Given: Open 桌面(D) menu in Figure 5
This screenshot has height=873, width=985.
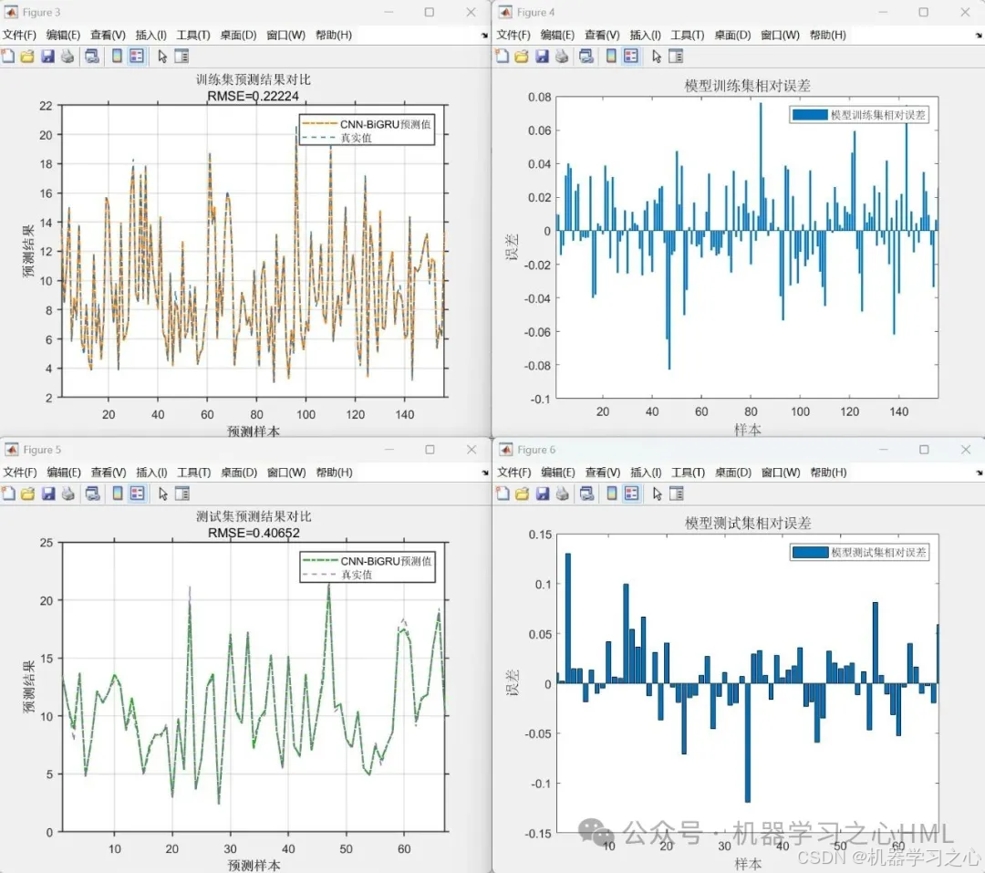Looking at the screenshot, I should pos(239,473).
